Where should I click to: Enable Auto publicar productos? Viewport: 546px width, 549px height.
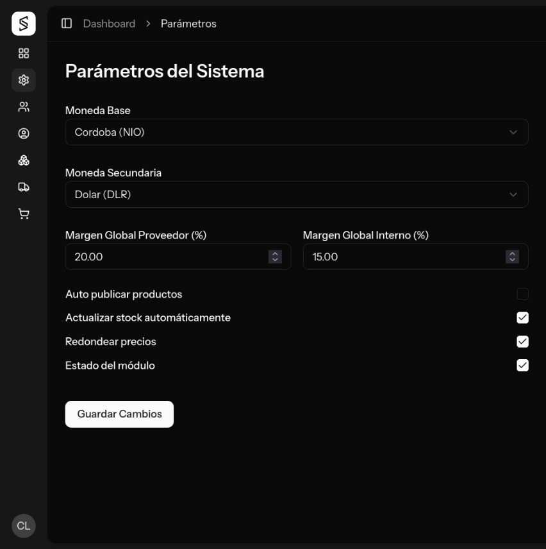(x=523, y=294)
